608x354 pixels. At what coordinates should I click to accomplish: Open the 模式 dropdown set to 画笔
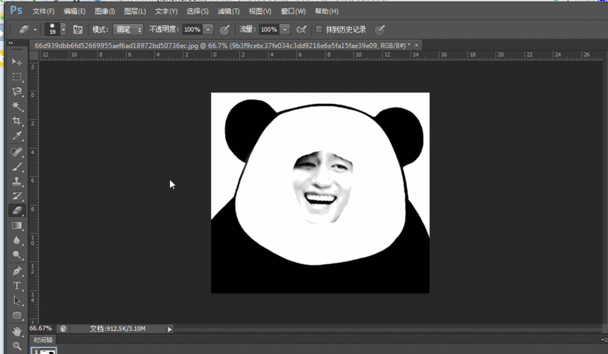128,30
